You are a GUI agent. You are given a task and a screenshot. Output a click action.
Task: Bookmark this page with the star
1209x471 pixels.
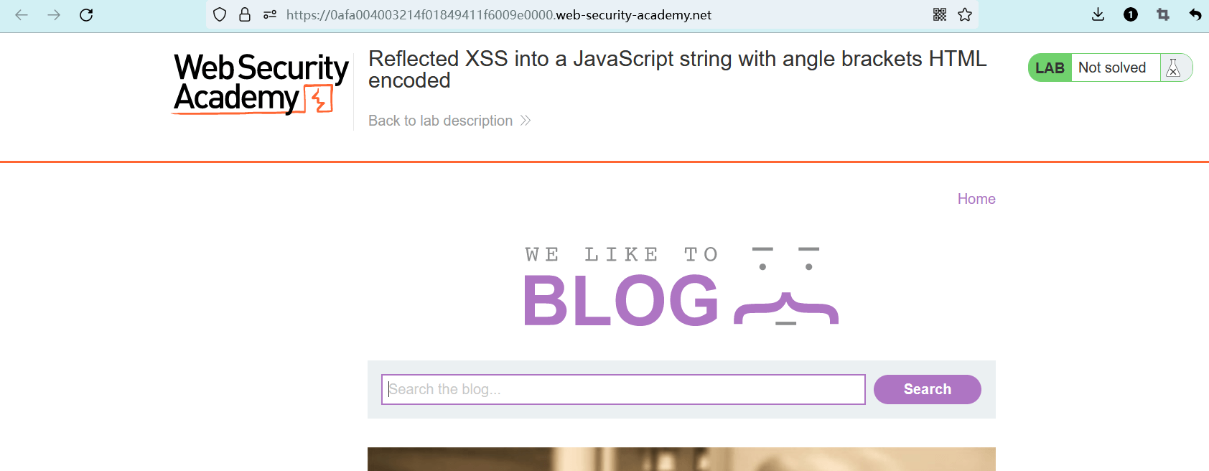pos(965,15)
